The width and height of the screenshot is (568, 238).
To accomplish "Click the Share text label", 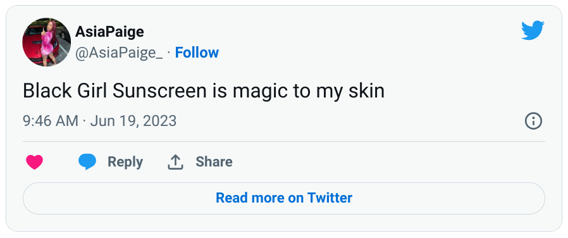I will point(214,161).
